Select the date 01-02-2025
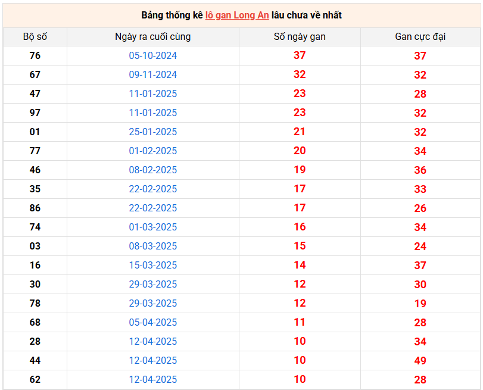This screenshot has width=483, height=390. (153, 151)
